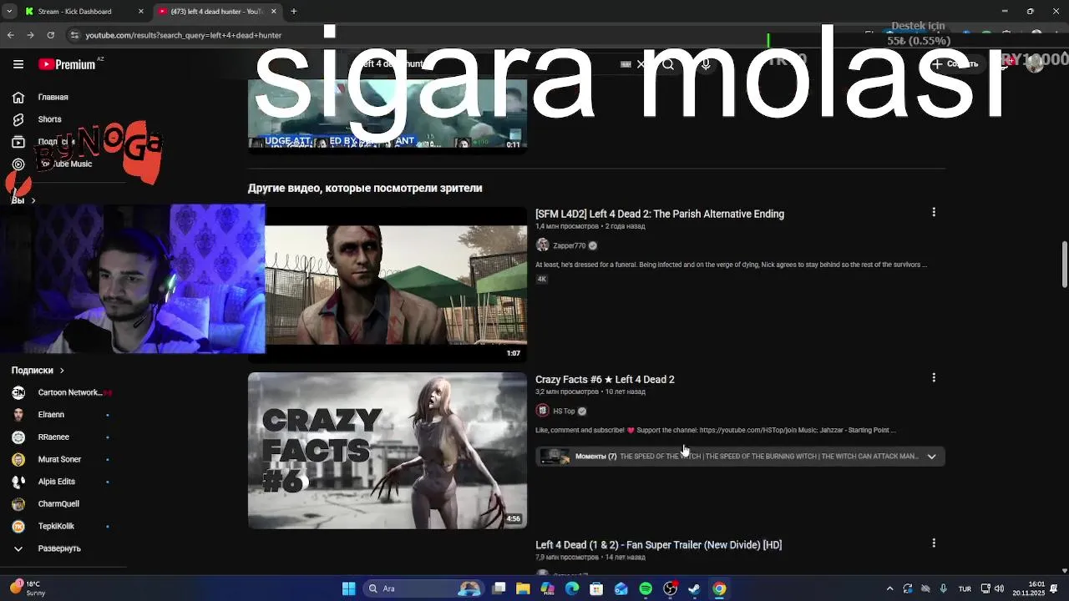
Task: Open the Crazy Facts #6 Left 4 Dead 2 title
Action: [605, 379]
